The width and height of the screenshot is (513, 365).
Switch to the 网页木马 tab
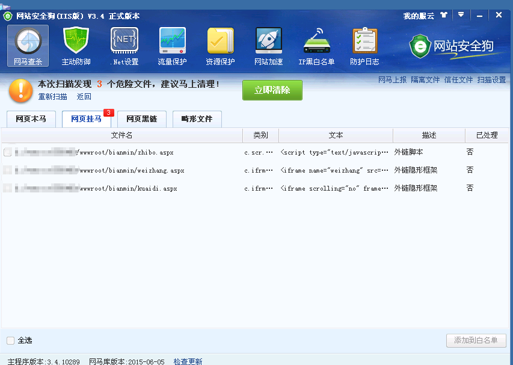coord(31,119)
